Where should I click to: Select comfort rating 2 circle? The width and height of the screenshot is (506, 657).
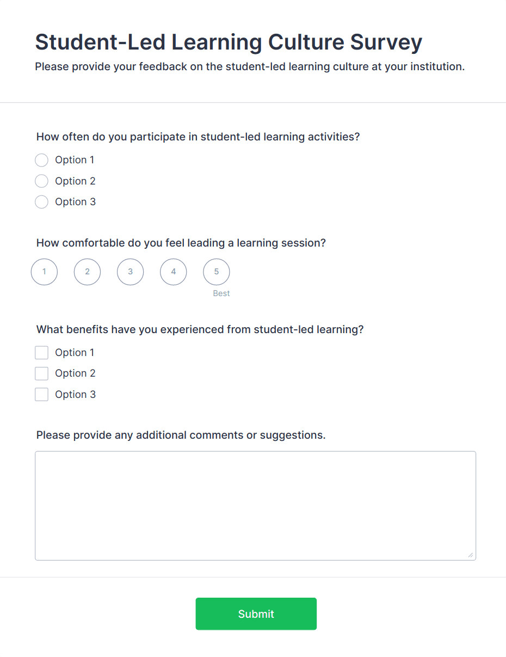[87, 272]
